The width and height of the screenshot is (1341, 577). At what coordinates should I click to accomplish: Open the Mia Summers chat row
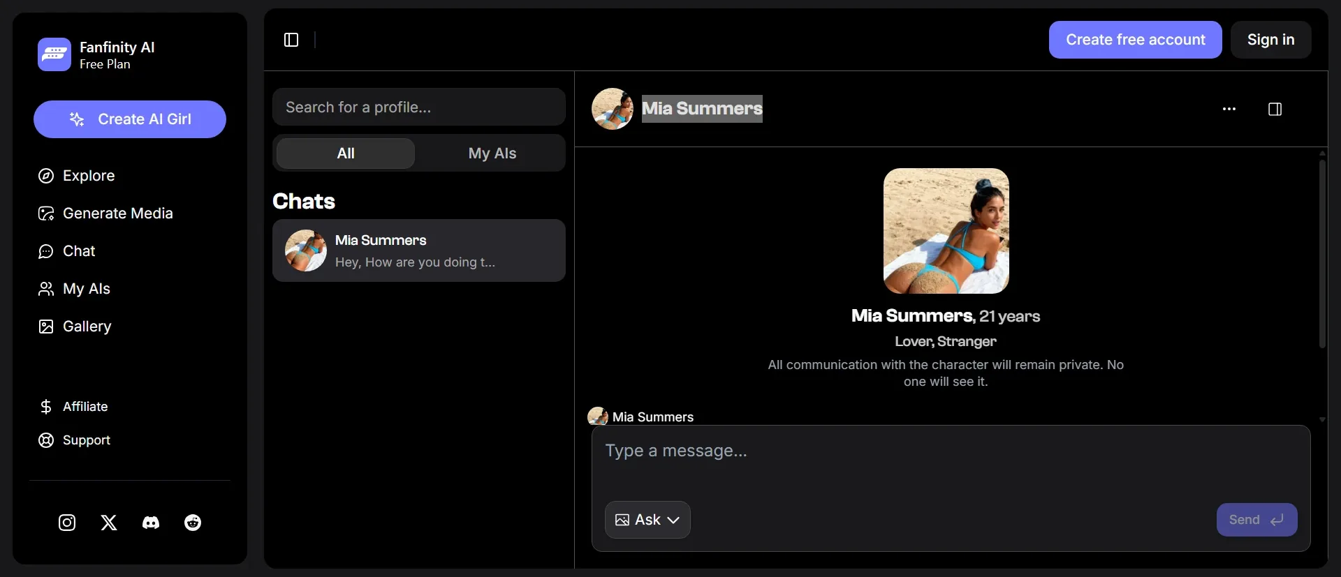click(x=419, y=250)
